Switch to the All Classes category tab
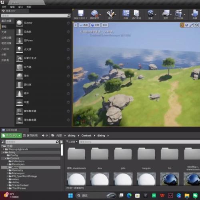 [7, 60]
